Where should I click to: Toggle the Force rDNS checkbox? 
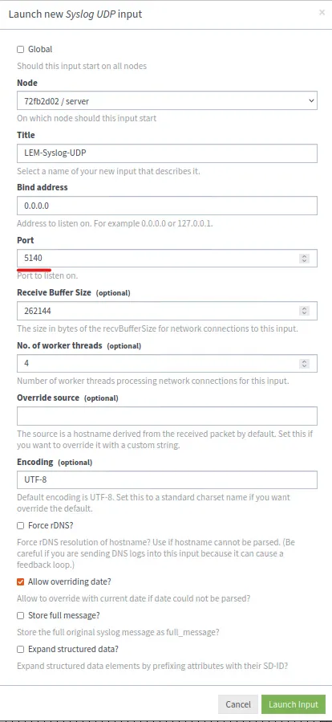click(20, 525)
